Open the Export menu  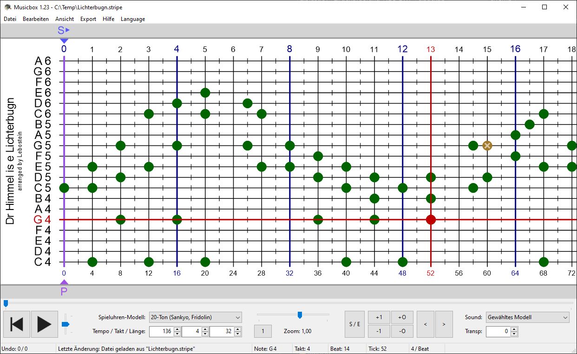(88, 19)
